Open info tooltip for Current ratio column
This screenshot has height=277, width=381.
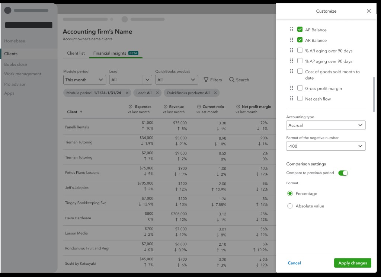pos(199,106)
